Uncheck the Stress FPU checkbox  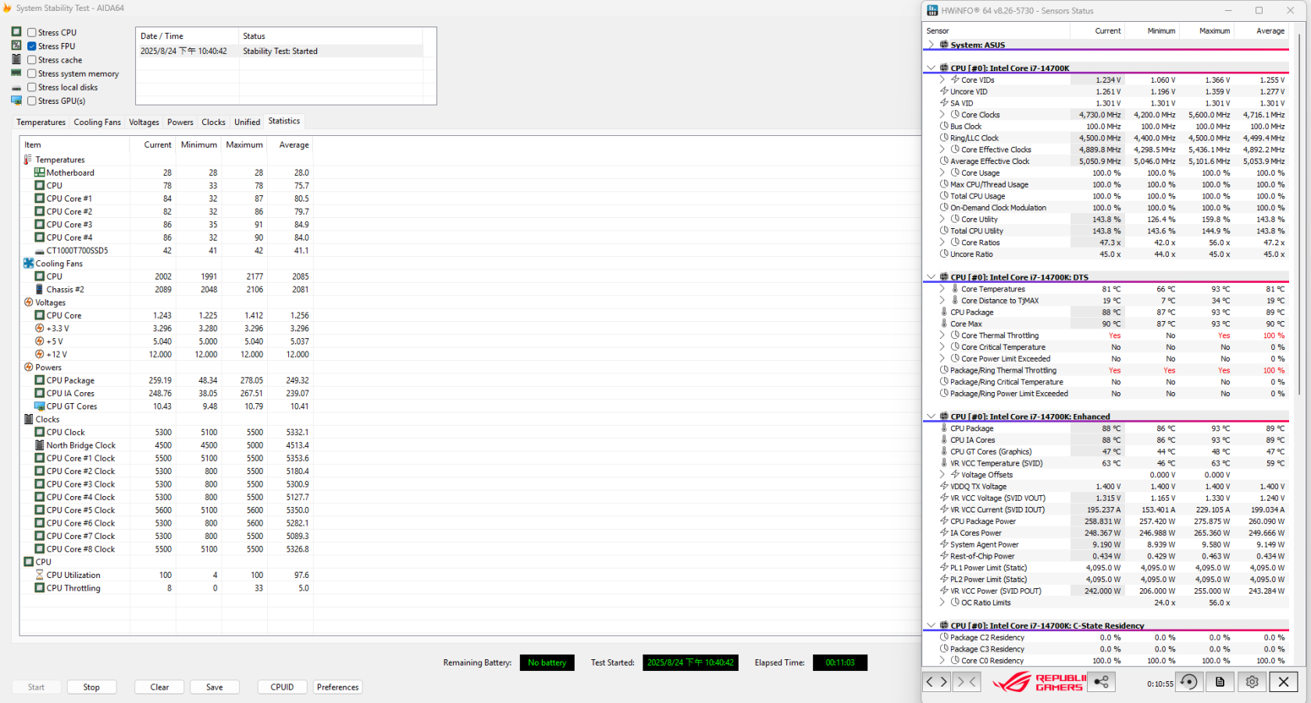click(x=32, y=46)
